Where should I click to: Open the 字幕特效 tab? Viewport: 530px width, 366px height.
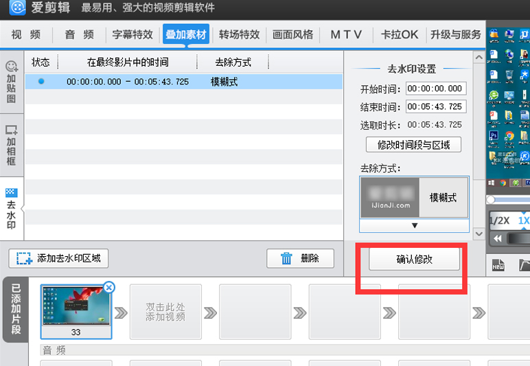click(132, 34)
